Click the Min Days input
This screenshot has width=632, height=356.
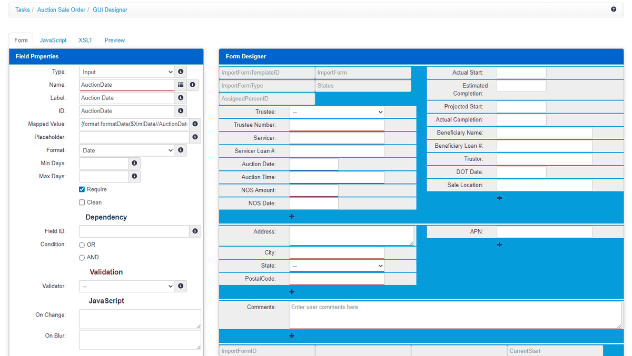104,164
